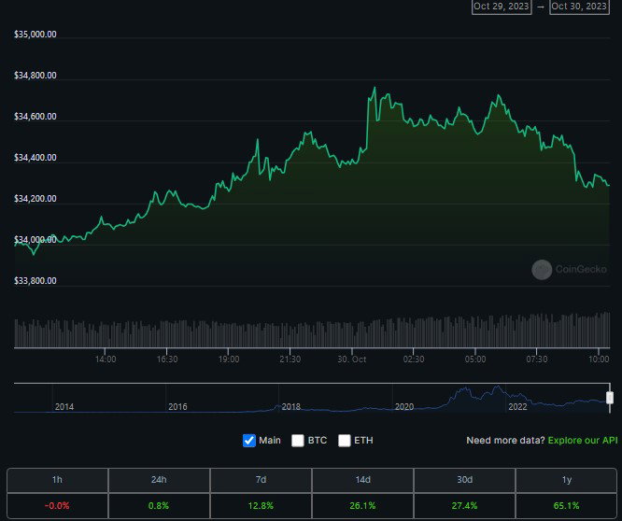This screenshot has width=622, height=521.
Task: Click the $34,200.00 price axis label
Action: click(35, 199)
